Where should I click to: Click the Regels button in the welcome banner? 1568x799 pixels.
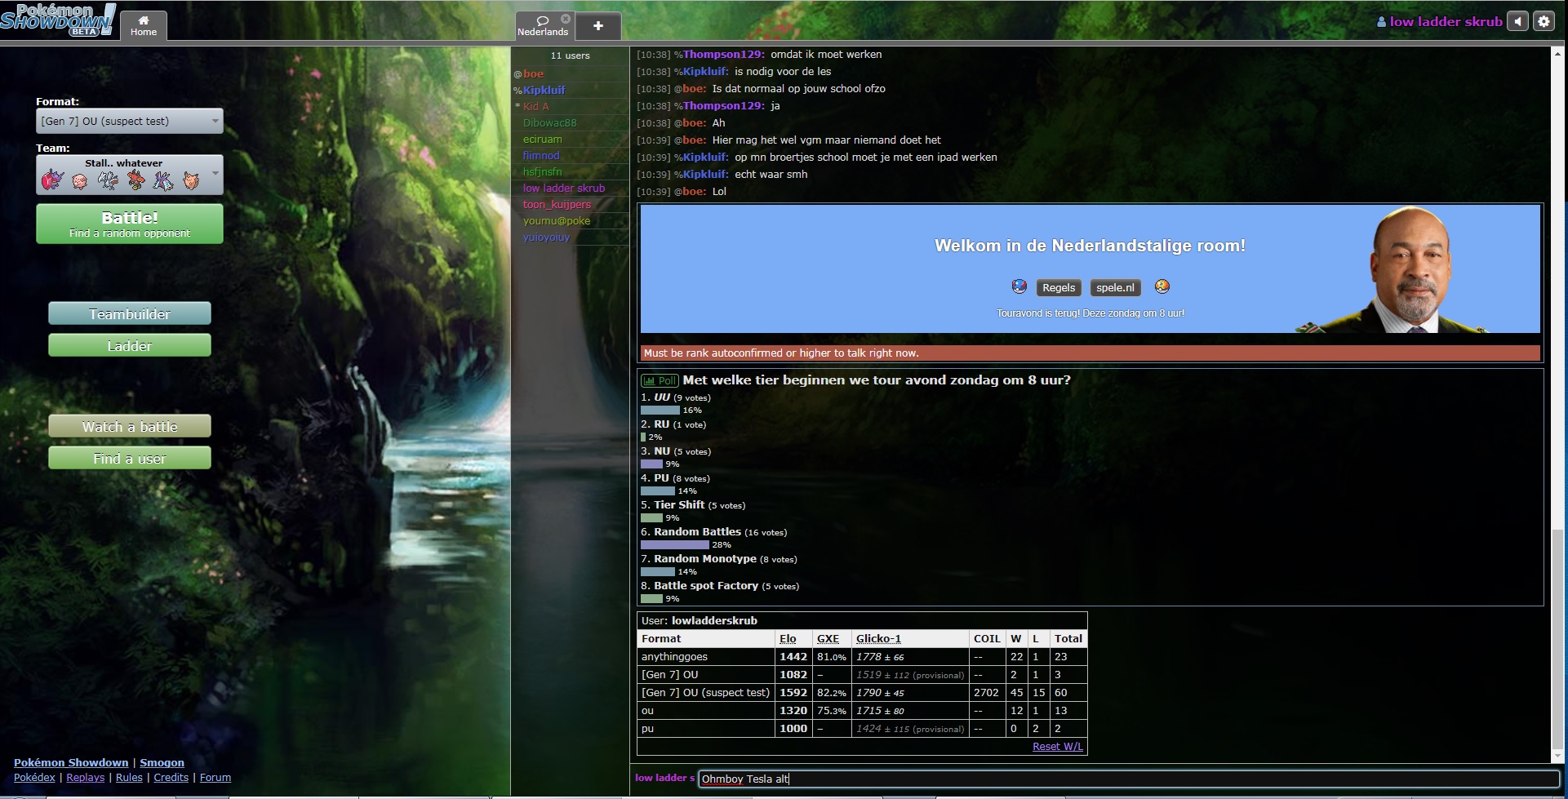(x=1059, y=287)
